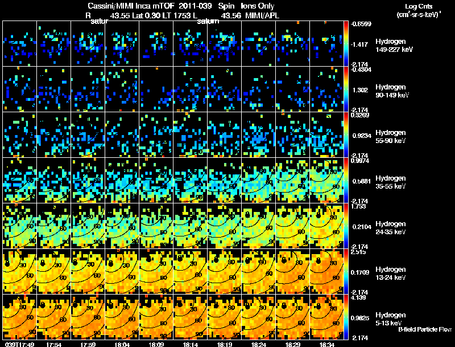Click the colorbar beside the 5-13 keV row
The height and width of the screenshot is (347, 455).
pos(346,317)
